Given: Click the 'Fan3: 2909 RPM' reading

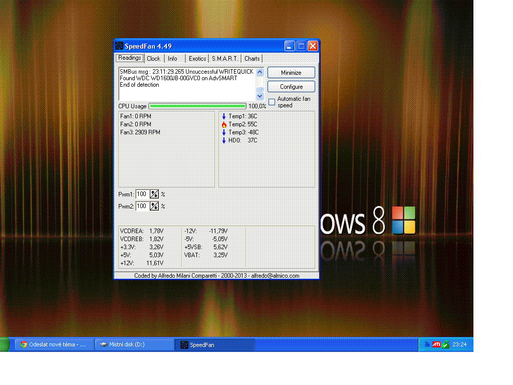Looking at the screenshot, I should click(x=140, y=132).
